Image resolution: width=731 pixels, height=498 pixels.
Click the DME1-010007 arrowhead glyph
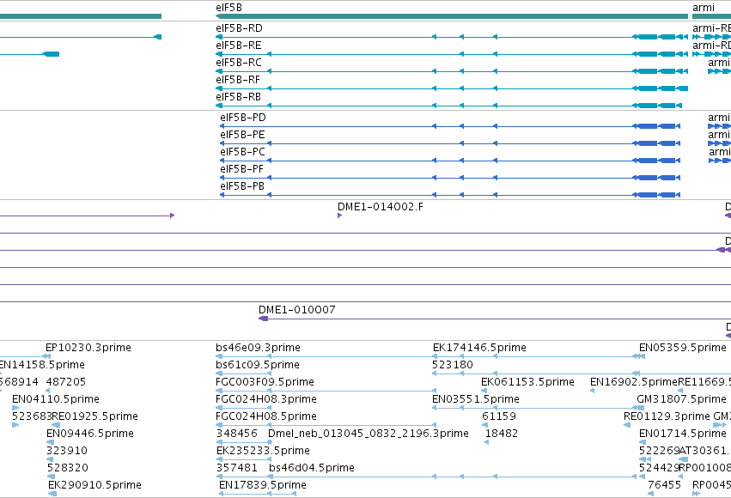pos(264,319)
